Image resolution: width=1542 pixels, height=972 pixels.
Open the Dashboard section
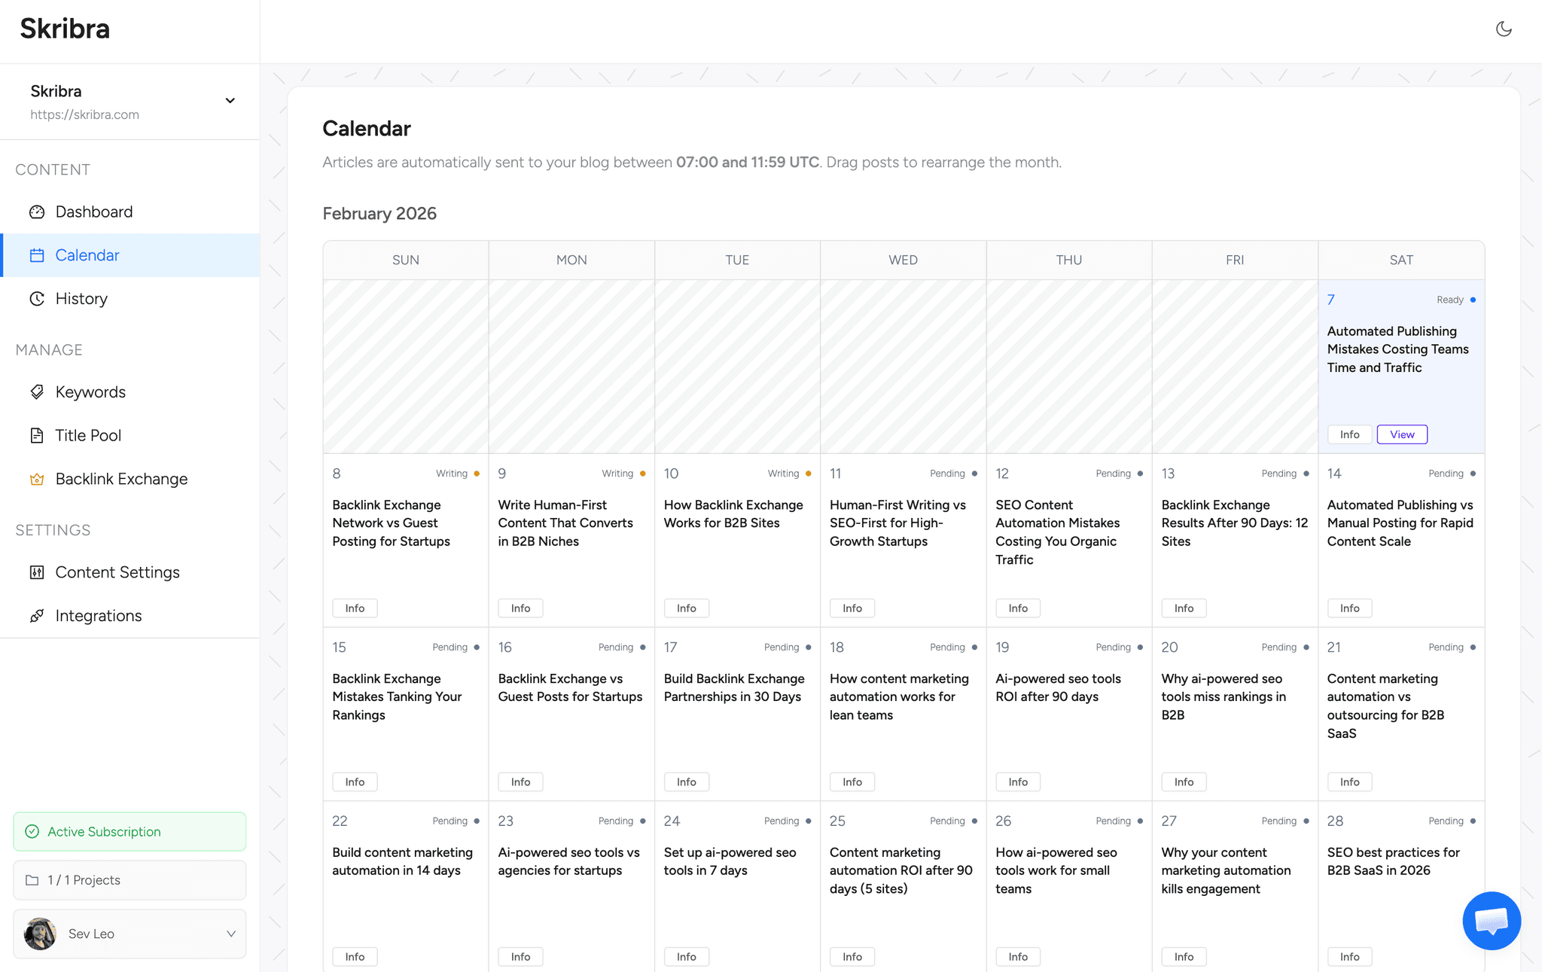93,212
